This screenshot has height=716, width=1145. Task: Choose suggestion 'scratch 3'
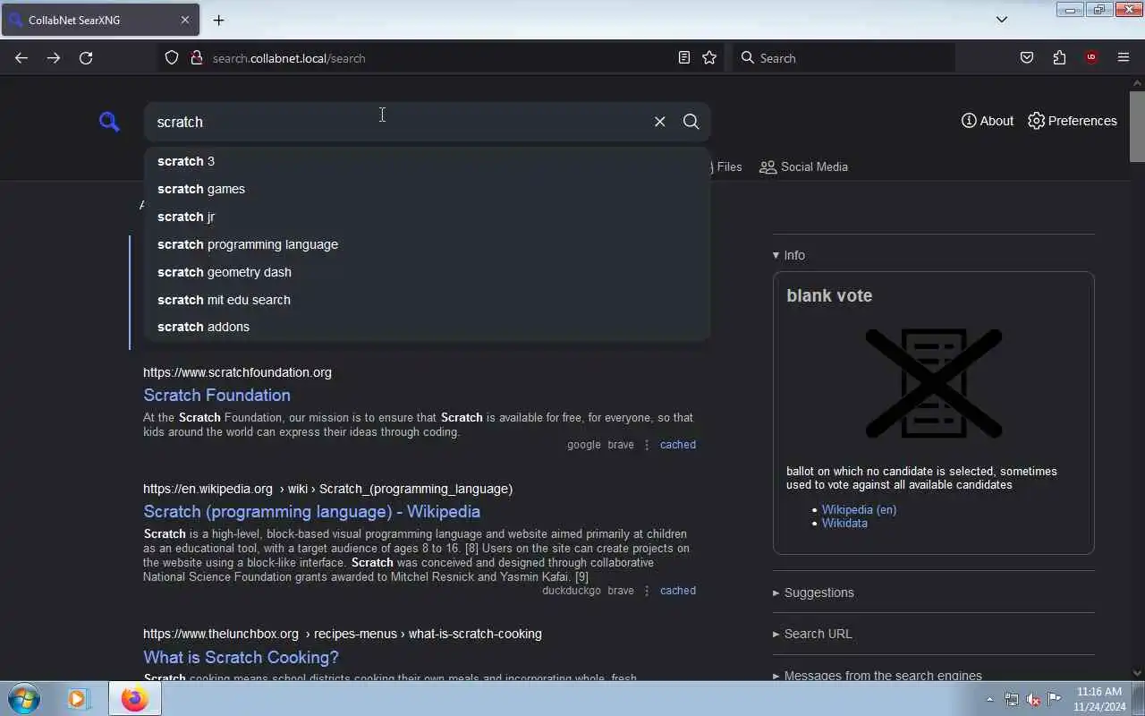(x=427, y=161)
